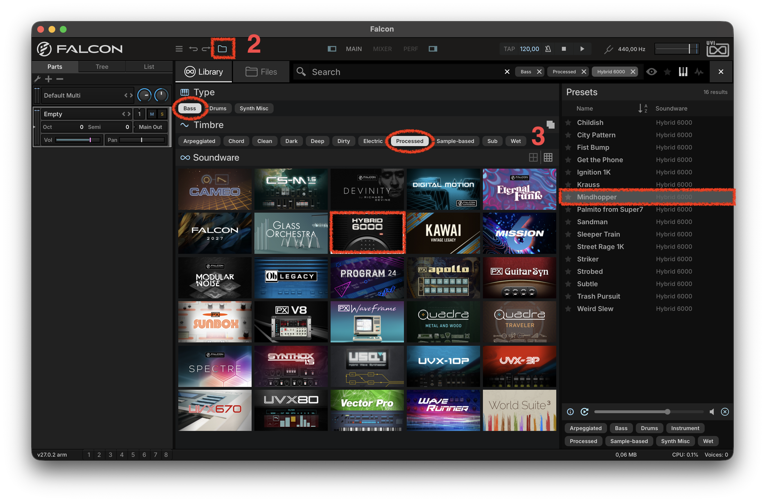Click Default Multi preset navigation arrows

point(129,95)
